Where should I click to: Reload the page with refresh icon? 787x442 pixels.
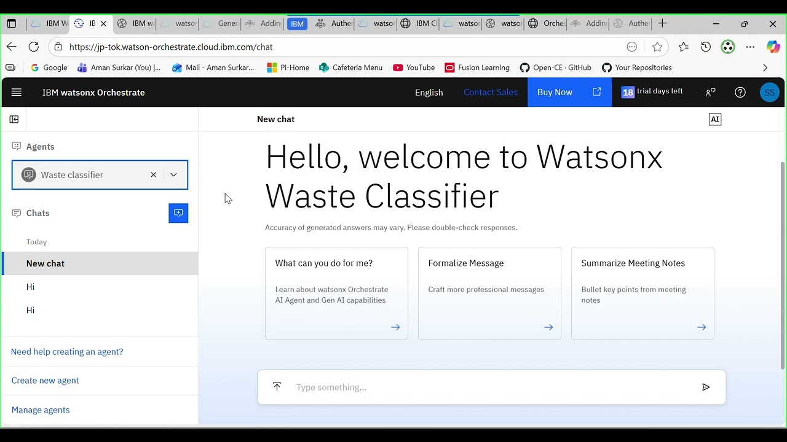click(34, 47)
